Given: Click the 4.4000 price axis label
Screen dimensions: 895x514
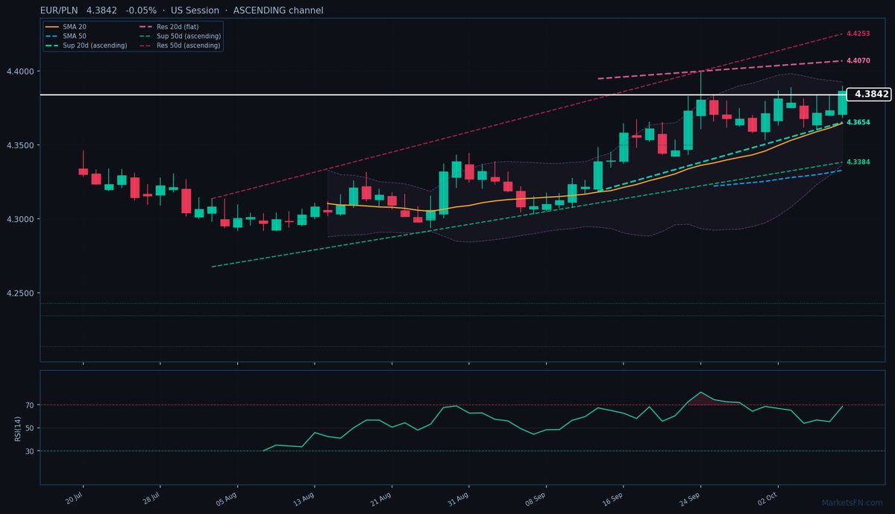Looking at the screenshot, I should point(20,72).
